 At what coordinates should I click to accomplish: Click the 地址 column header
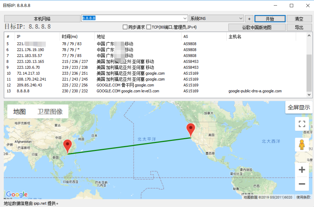coord(138,36)
